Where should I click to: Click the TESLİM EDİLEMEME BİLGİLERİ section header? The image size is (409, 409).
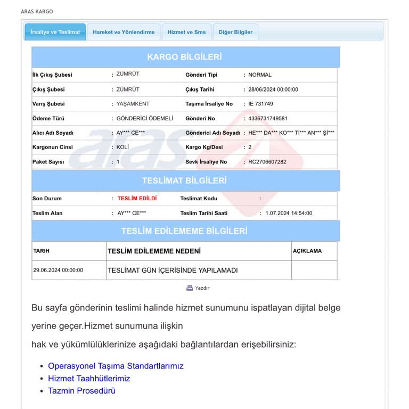186,231
